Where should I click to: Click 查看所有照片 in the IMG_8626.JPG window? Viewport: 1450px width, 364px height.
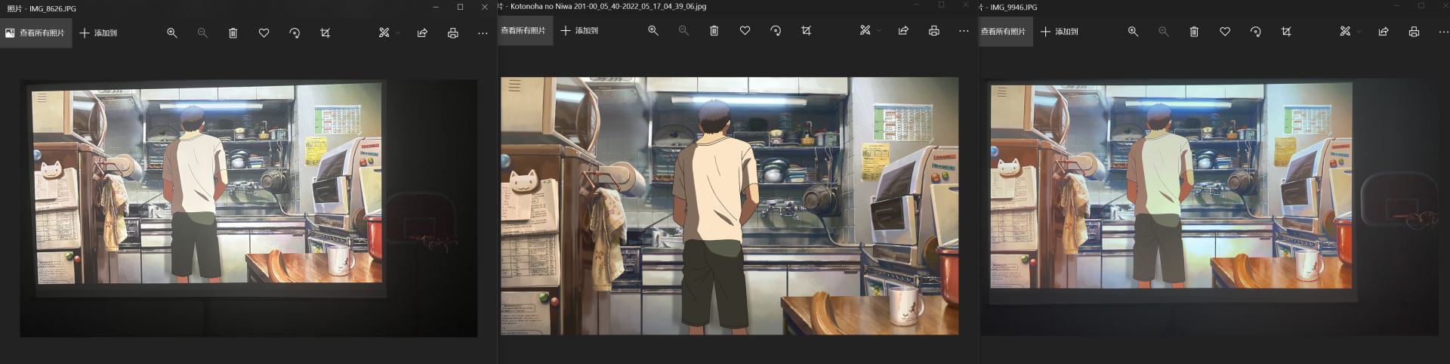[35, 33]
